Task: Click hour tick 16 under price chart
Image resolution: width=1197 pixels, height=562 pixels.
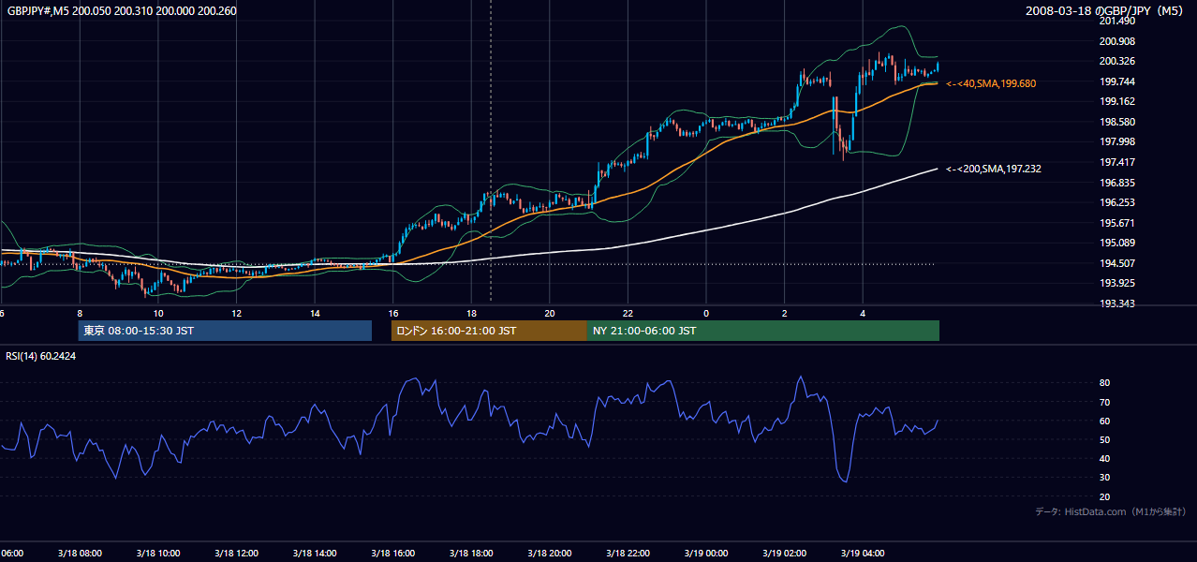Action: [x=392, y=313]
